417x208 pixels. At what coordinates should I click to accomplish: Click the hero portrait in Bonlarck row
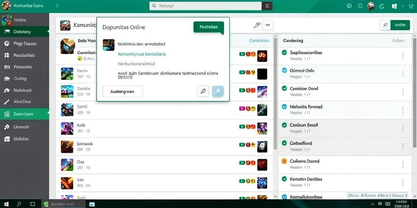262,146
